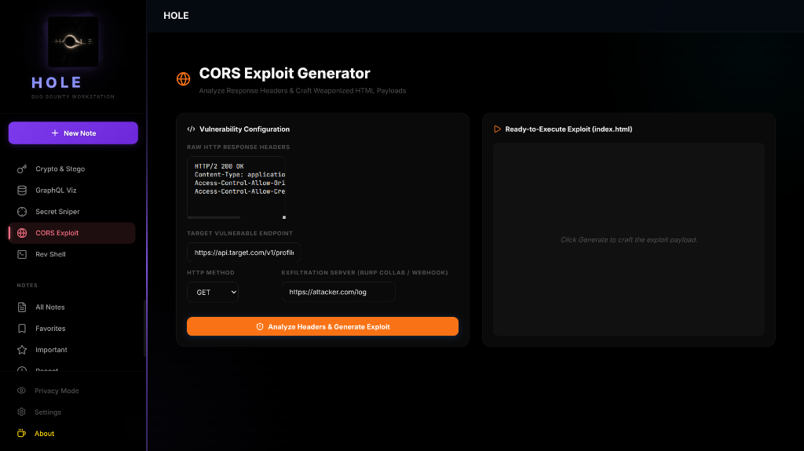This screenshot has width=804, height=451.
Task: Click the CORS Exploit globe icon in sidebar
Action: (x=22, y=233)
